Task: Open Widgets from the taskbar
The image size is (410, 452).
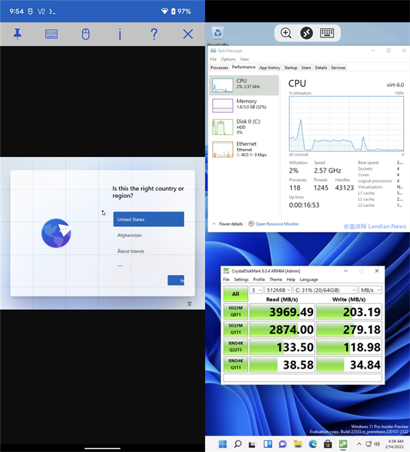Action: coord(268,444)
